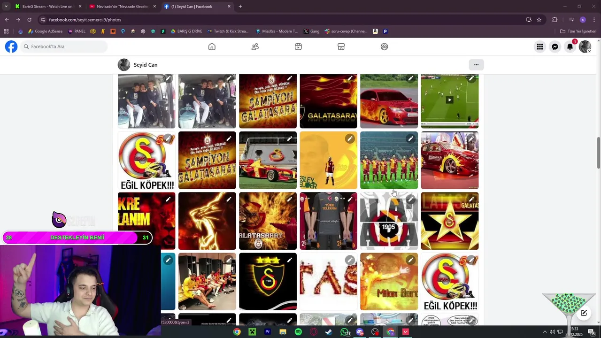Play the football match video thumbnail
The image size is (601, 338).
449,100
